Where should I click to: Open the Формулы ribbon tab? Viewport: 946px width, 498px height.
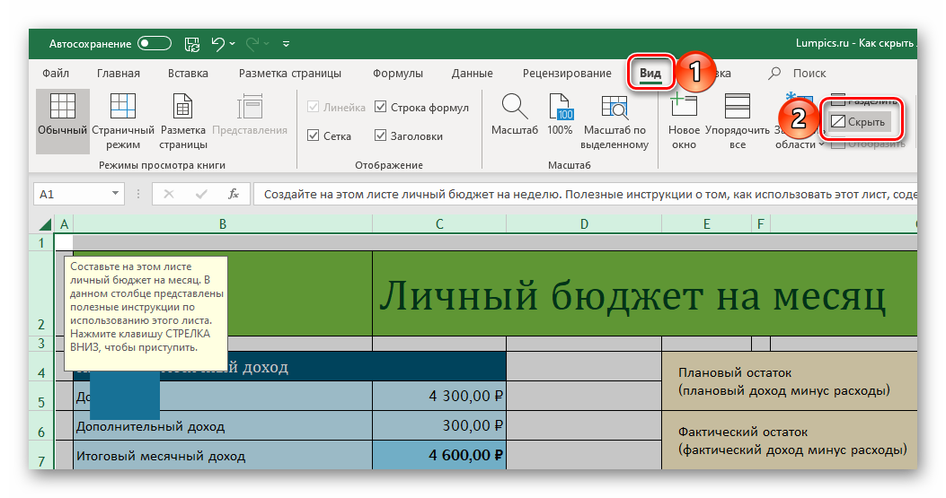click(x=396, y=74)
